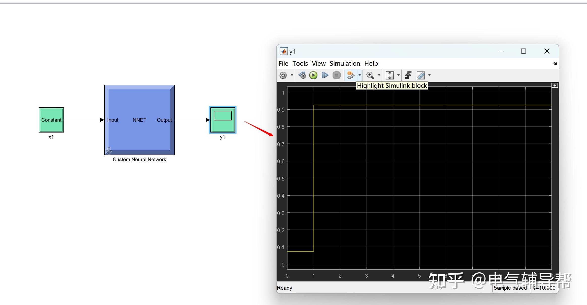Click 'Ready' status bar text
Image resolution: width=587 pixels, height=305 pixels.
[284, 288]
